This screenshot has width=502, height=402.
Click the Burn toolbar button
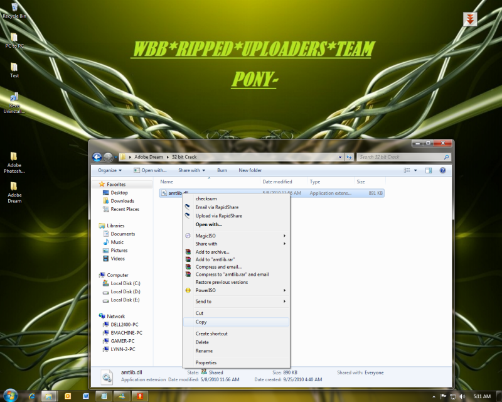point(222,171)
